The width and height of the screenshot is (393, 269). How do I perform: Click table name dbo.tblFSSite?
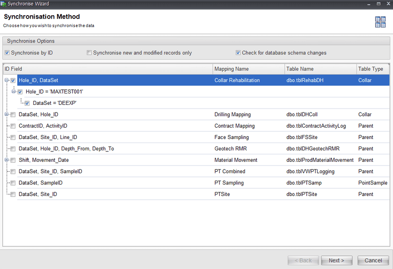pyautogui.click(x=302, y=137)
